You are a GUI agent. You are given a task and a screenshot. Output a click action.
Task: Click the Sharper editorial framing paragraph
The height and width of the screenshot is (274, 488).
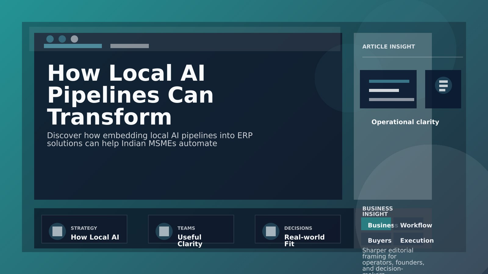click(393, 261)
